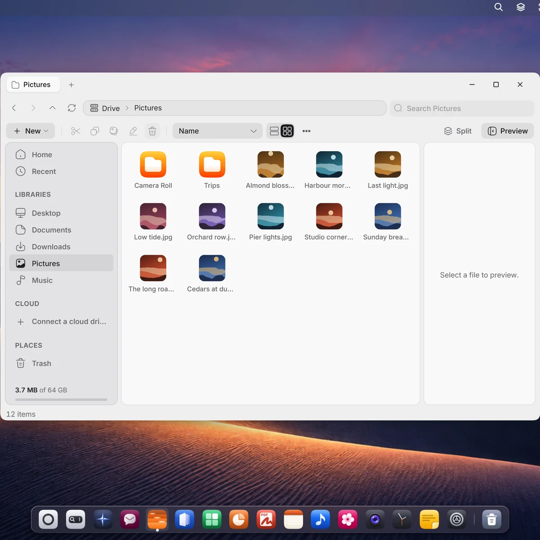Viewport: 540px width, 540px height.
Task: Open a new tab with plus
Action: [x=71, y=85]
